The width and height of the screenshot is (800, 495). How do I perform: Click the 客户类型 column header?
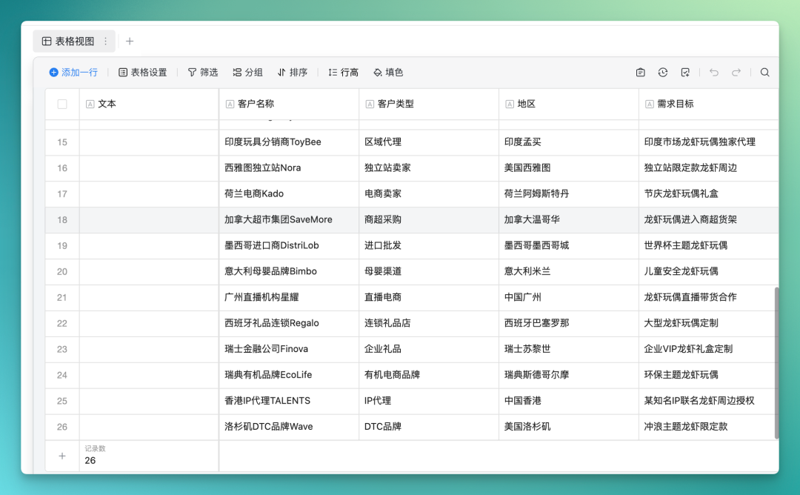(x=429, y=104)
